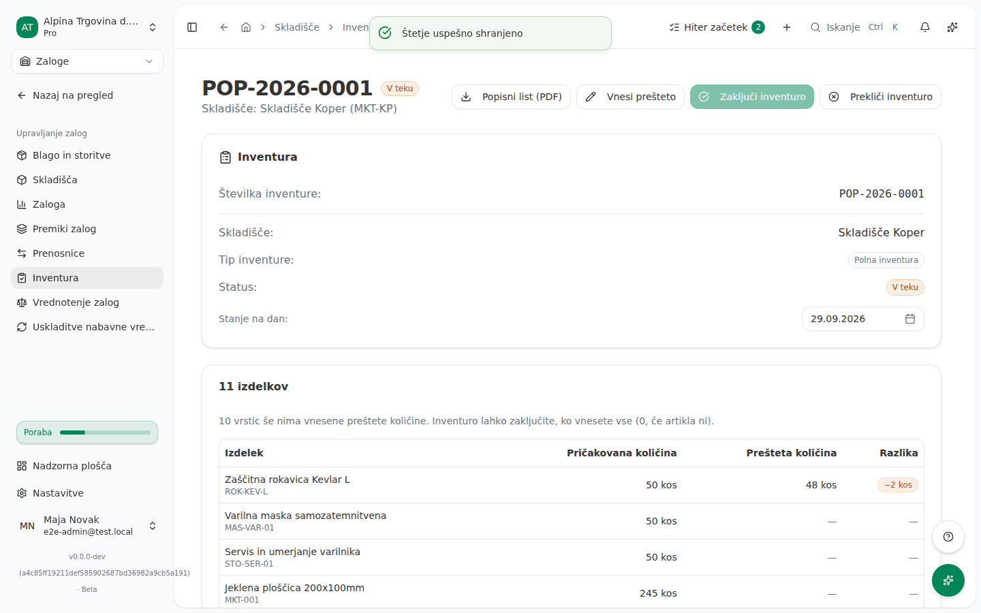
Task: Click Zaključi inventuro button
Action: [752, 97]
